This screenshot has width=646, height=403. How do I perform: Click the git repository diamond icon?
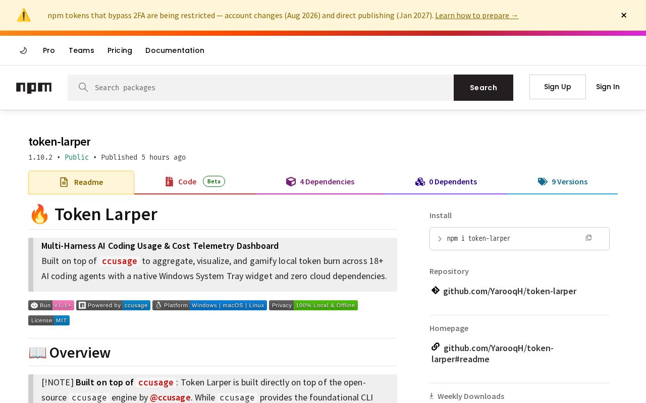coord(436,290)
